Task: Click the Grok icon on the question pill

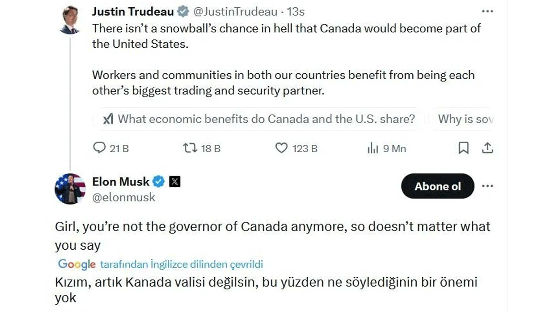Action: point(109,119)
